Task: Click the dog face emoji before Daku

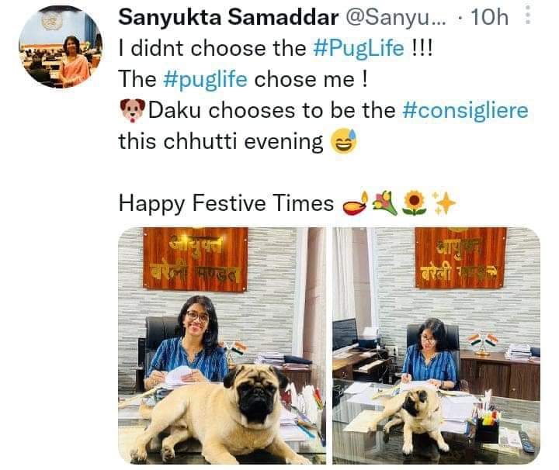Action: (132, 110)
